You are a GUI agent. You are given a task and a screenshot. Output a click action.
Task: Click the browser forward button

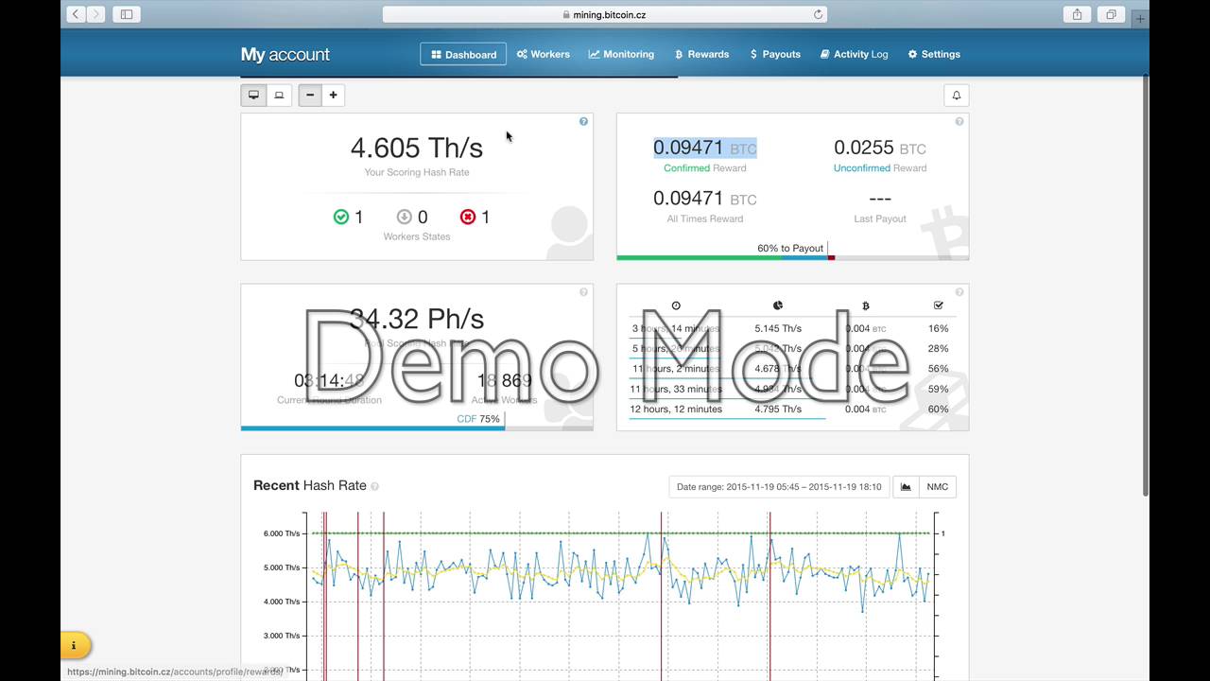[95, 14]
